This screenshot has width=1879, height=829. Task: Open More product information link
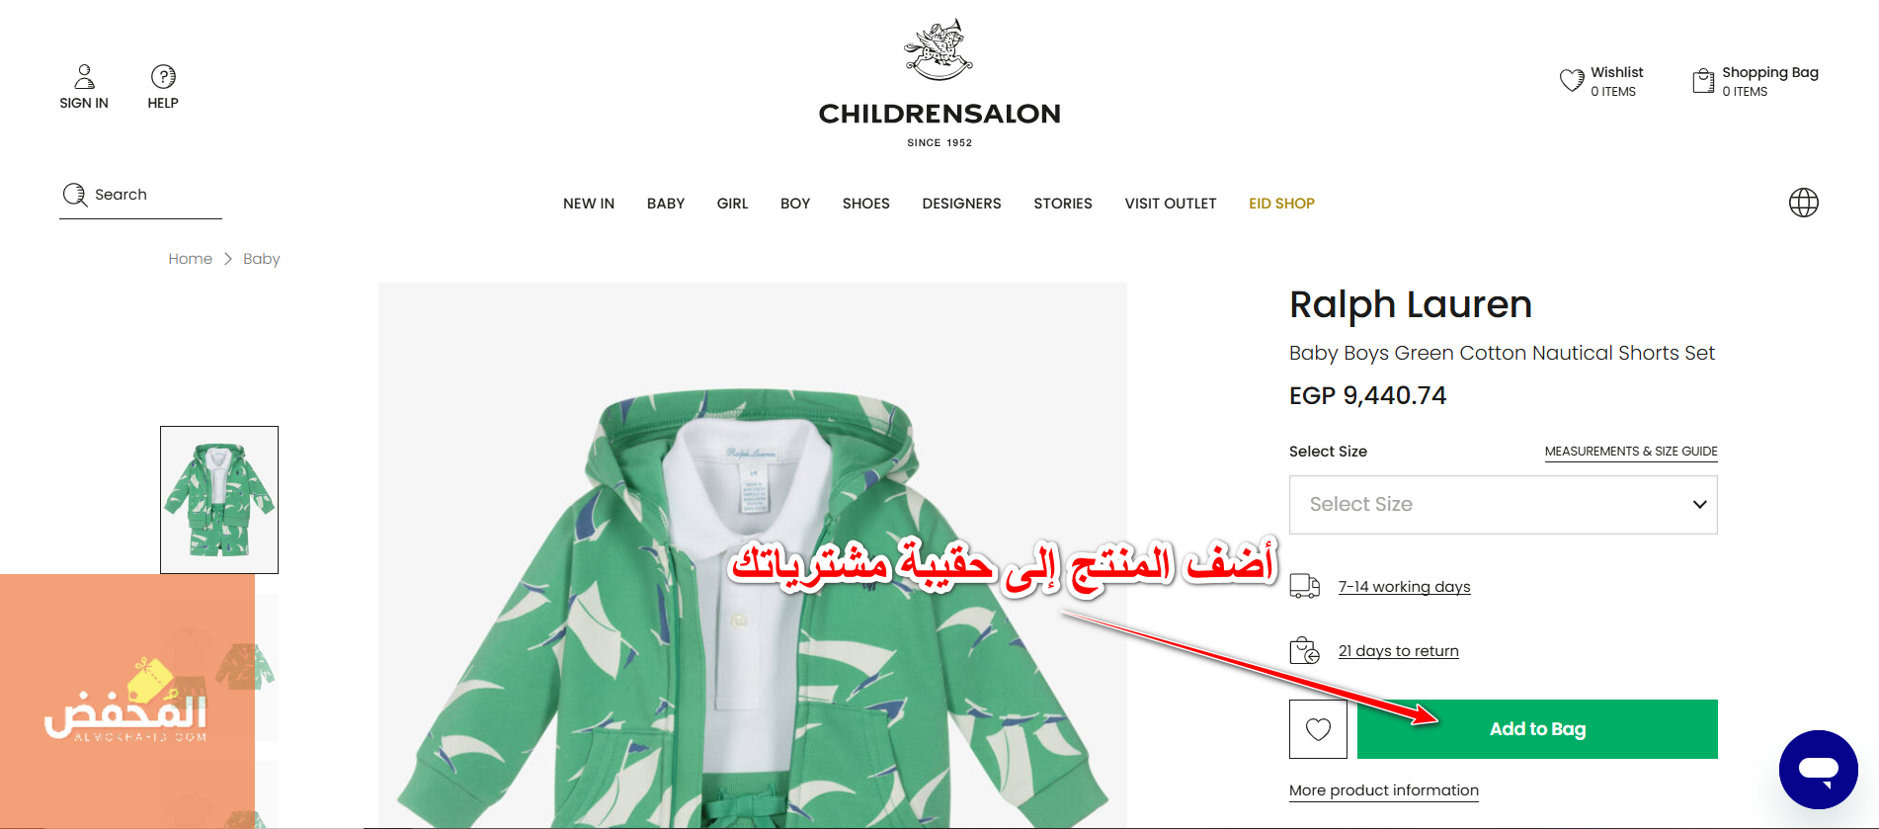(1383, 790)
